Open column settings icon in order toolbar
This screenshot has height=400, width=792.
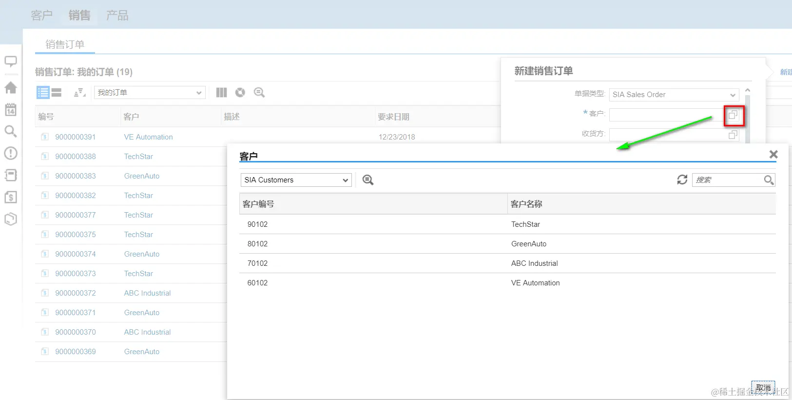(x=221, y=92)
